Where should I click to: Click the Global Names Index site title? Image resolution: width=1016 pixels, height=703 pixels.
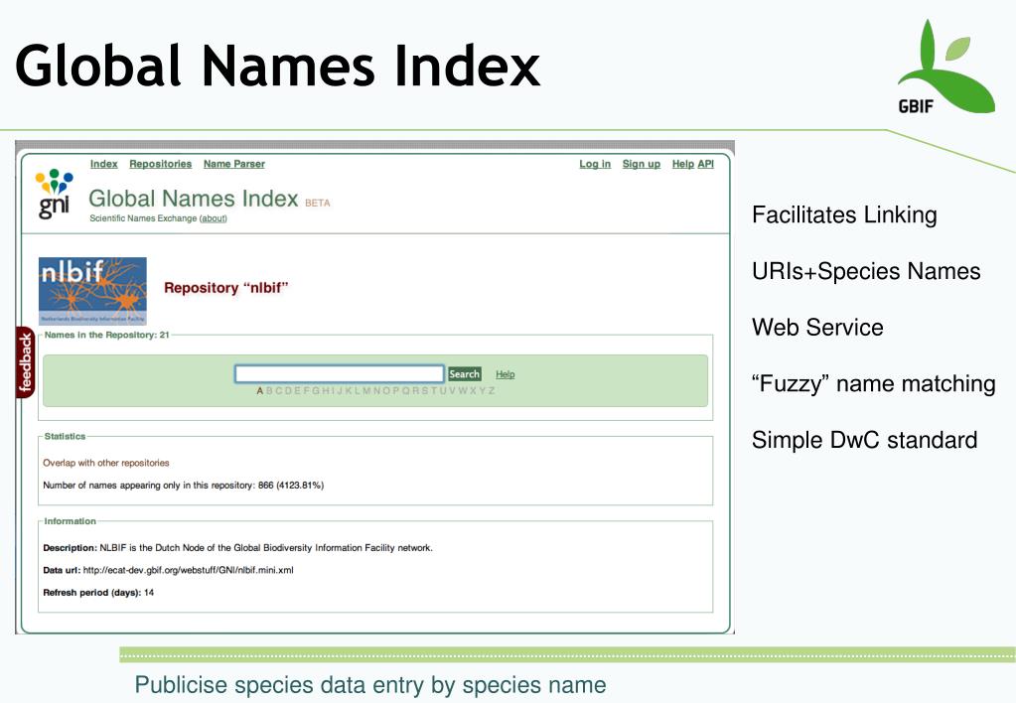[193, 199]
